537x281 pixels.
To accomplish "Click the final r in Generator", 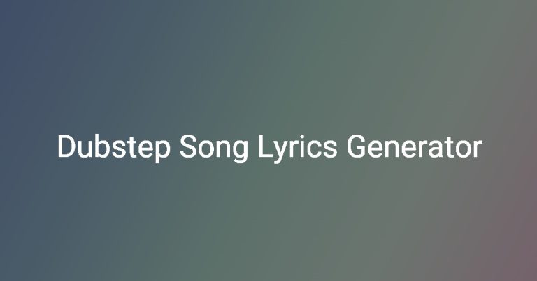I will pyautogui.click(x=478, y=149).
